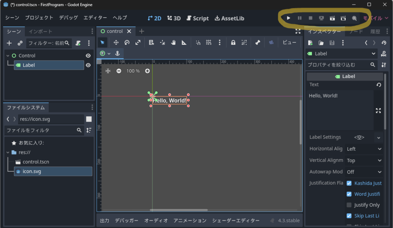Open the エディター menu
The width and height of the screenshot is (393, 228).
pyautogui.click(x=95, y=18)
